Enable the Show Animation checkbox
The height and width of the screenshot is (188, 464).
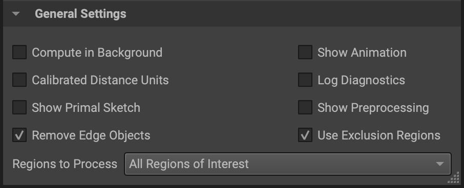tap(305, 52)
